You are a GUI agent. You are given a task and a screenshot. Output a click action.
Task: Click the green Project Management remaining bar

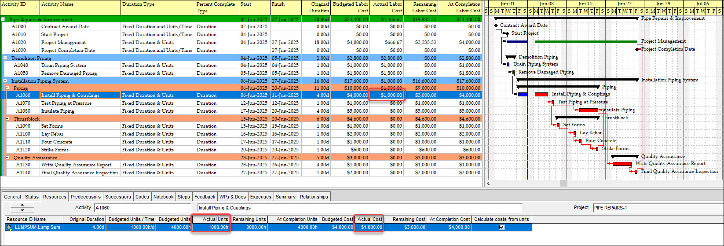tap(585, 41)
